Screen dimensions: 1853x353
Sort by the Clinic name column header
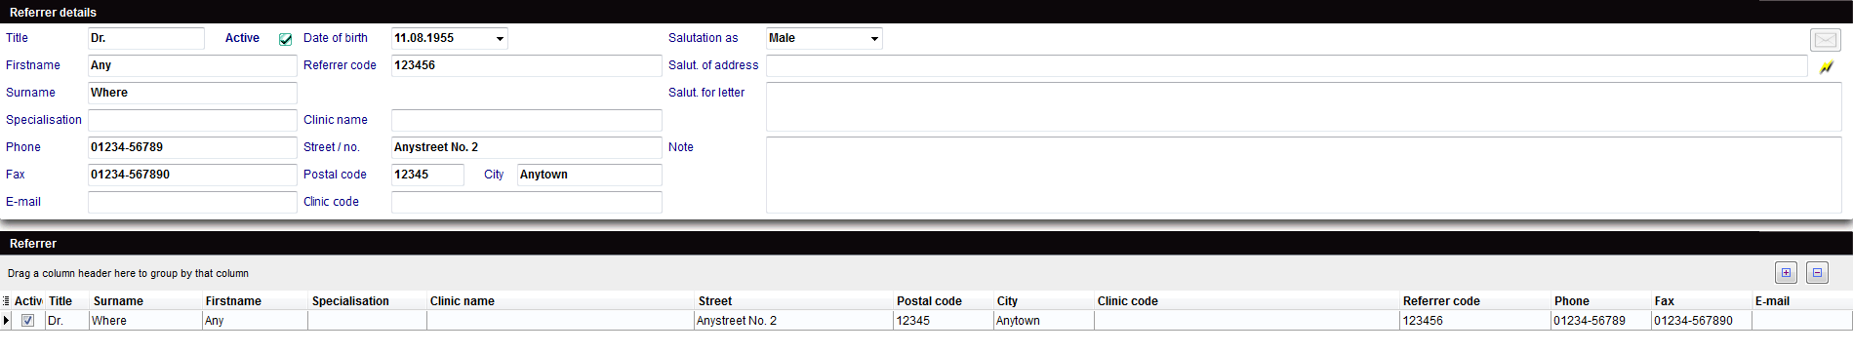click(560, 301)
